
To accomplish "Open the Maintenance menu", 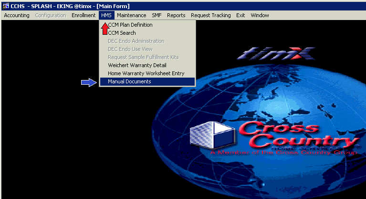I will [x=132, y=15].
